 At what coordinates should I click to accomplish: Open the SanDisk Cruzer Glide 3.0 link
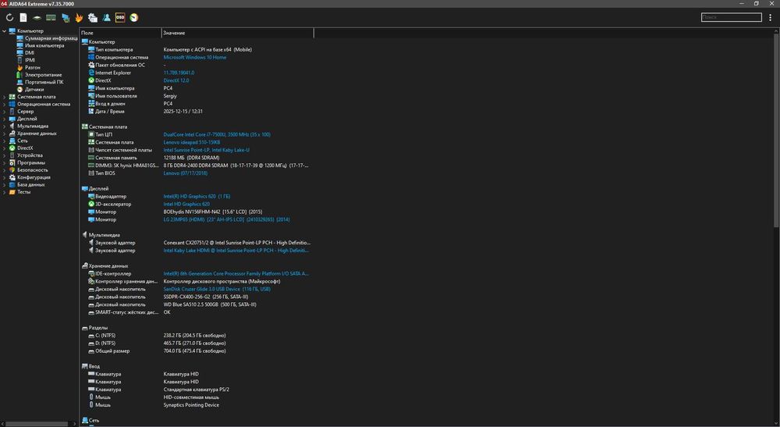(x=217, y=289)
